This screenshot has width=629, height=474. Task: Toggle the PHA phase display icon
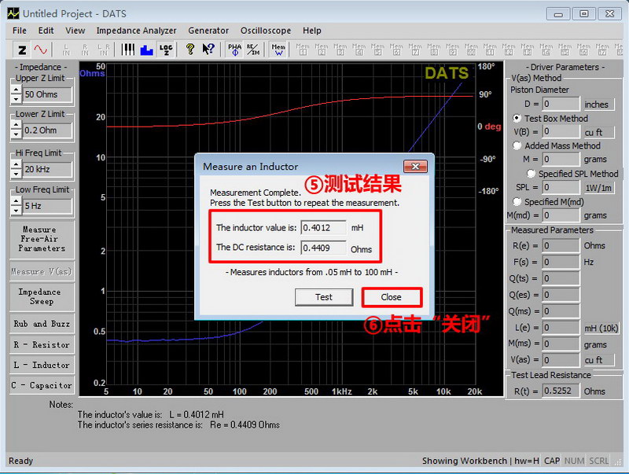pyautogui.click(x=234, y=49)
